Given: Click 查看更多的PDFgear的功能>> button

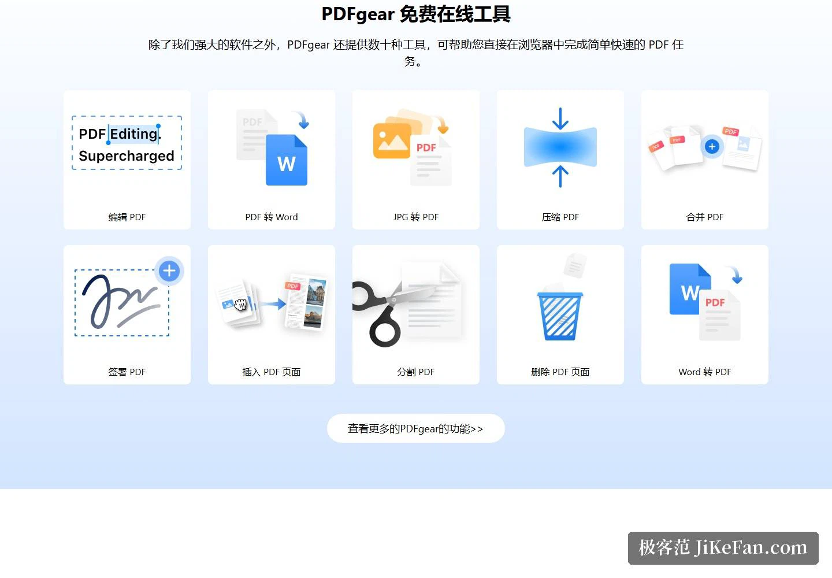Looking at the screenshot, I should click(x=416, y=428).
